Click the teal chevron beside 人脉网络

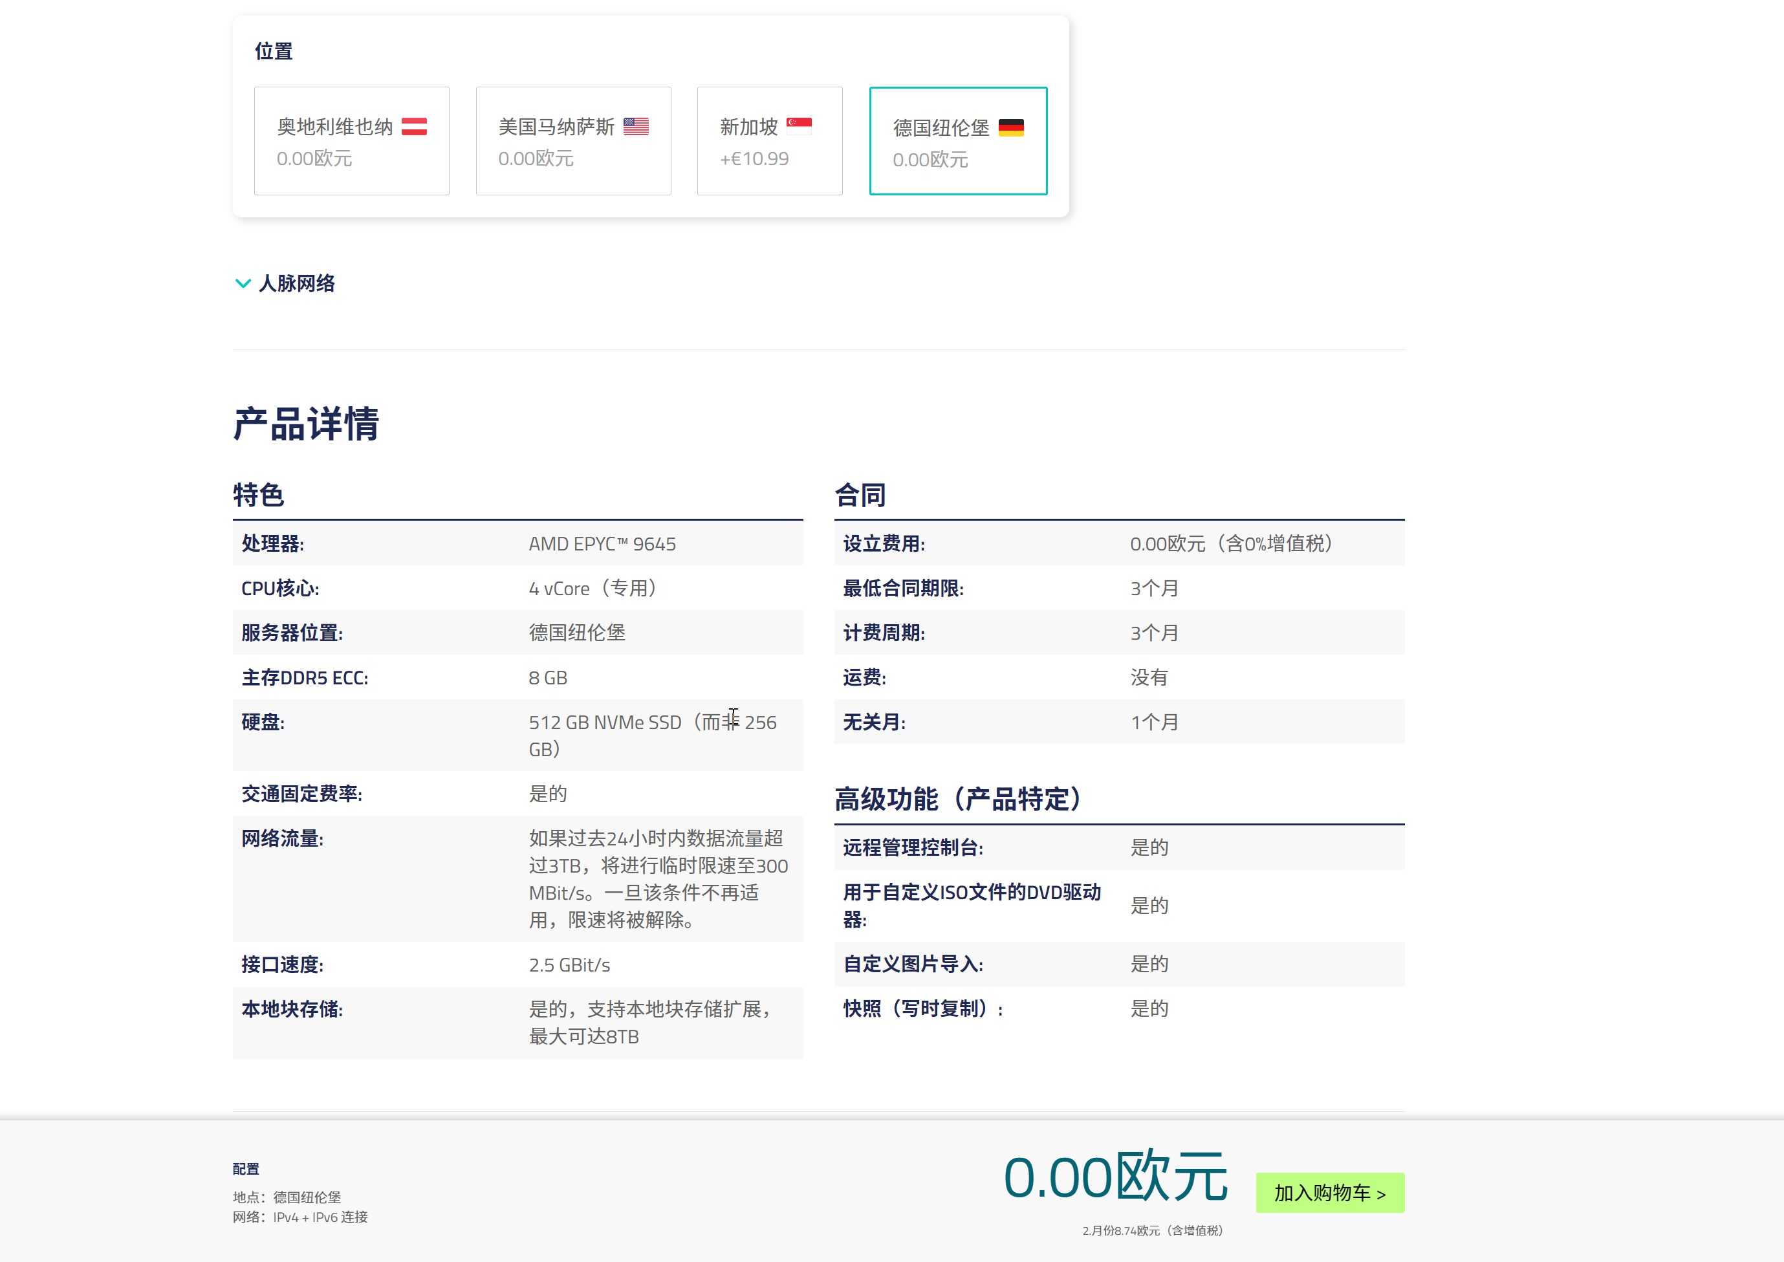pyautogui.click(x=243, y=283)
